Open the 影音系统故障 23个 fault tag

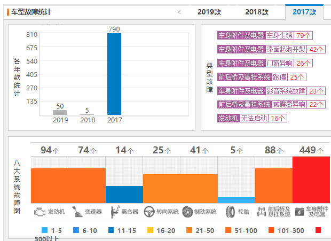coord(271,91)
